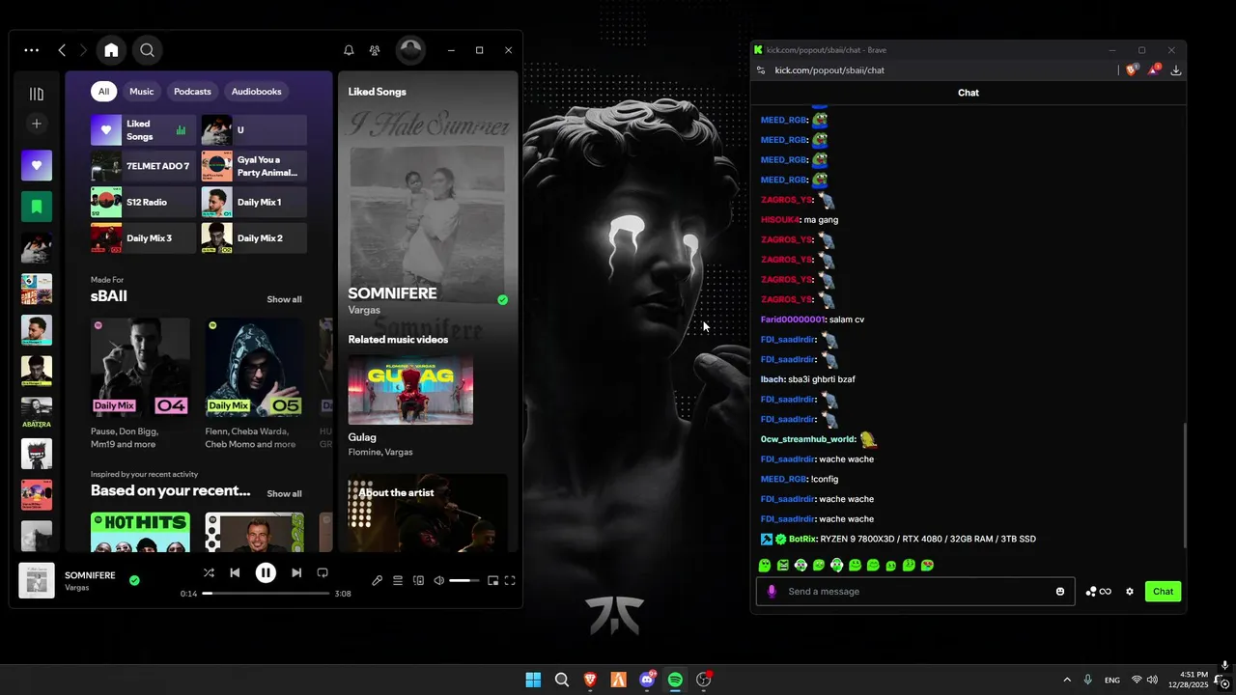The image size is (1236, 695).
Task: Open the Spotify profile avatar menu
Action: click(x=410, y=50)
